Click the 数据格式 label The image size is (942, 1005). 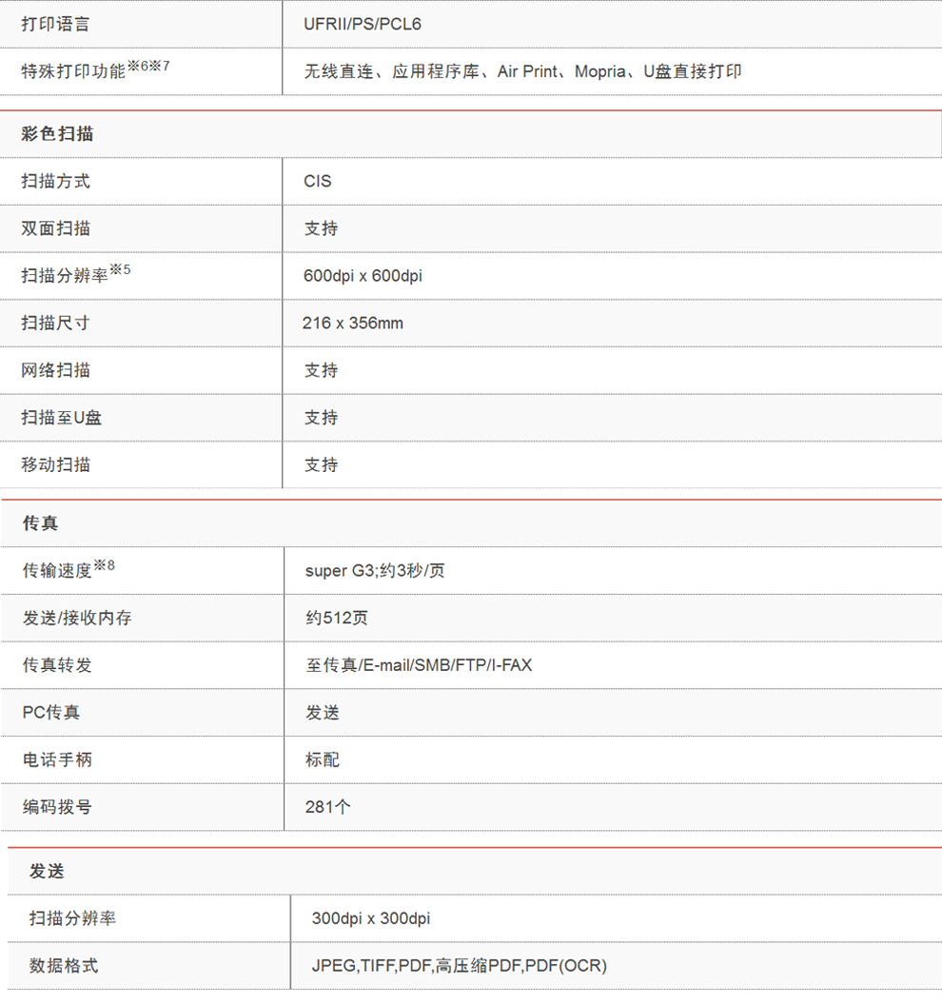pyautogui.click(x=64, y=966)
